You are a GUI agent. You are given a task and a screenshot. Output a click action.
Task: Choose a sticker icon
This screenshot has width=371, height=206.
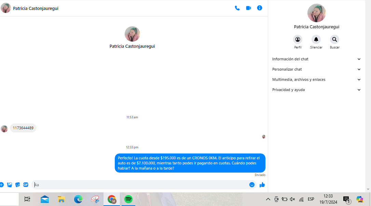pyautogui.click(x=17, y=185)
